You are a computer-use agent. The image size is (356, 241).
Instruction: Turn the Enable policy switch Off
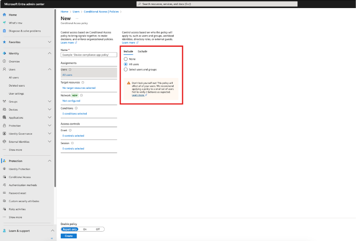[97, 229]
